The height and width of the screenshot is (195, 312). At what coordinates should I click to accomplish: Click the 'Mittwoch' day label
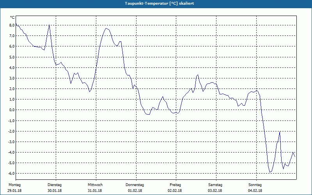[x=95, y=185]
